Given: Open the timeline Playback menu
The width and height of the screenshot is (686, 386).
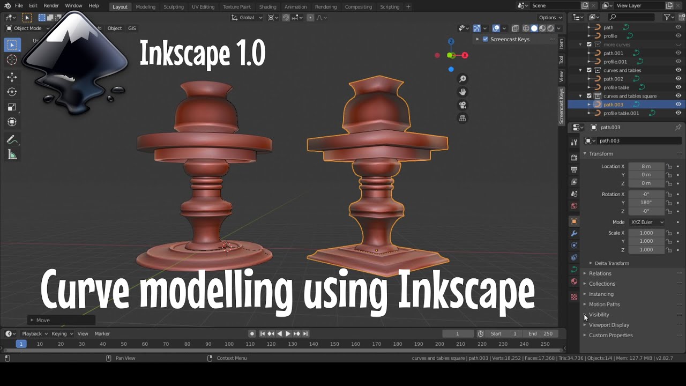Looking at the screenshot, I should [34, 333].
